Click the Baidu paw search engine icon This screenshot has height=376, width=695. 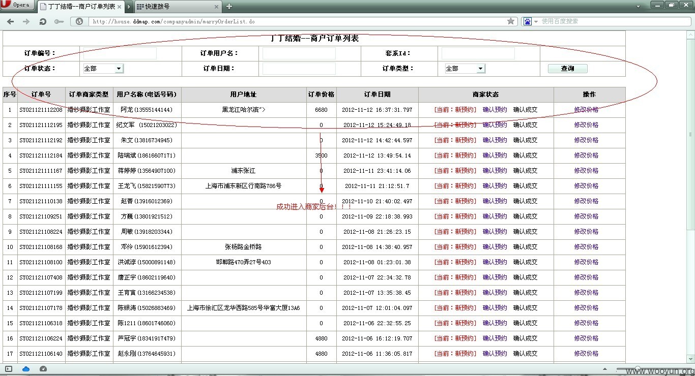(528, 21)
